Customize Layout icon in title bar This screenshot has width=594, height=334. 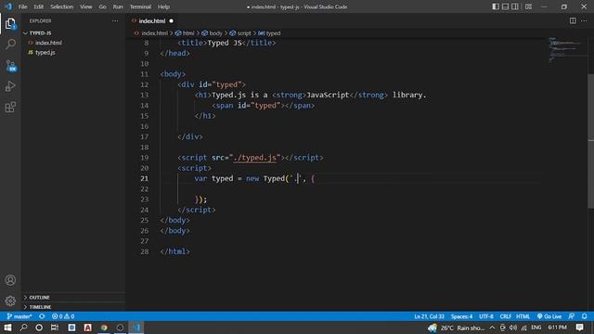(528, 6)
